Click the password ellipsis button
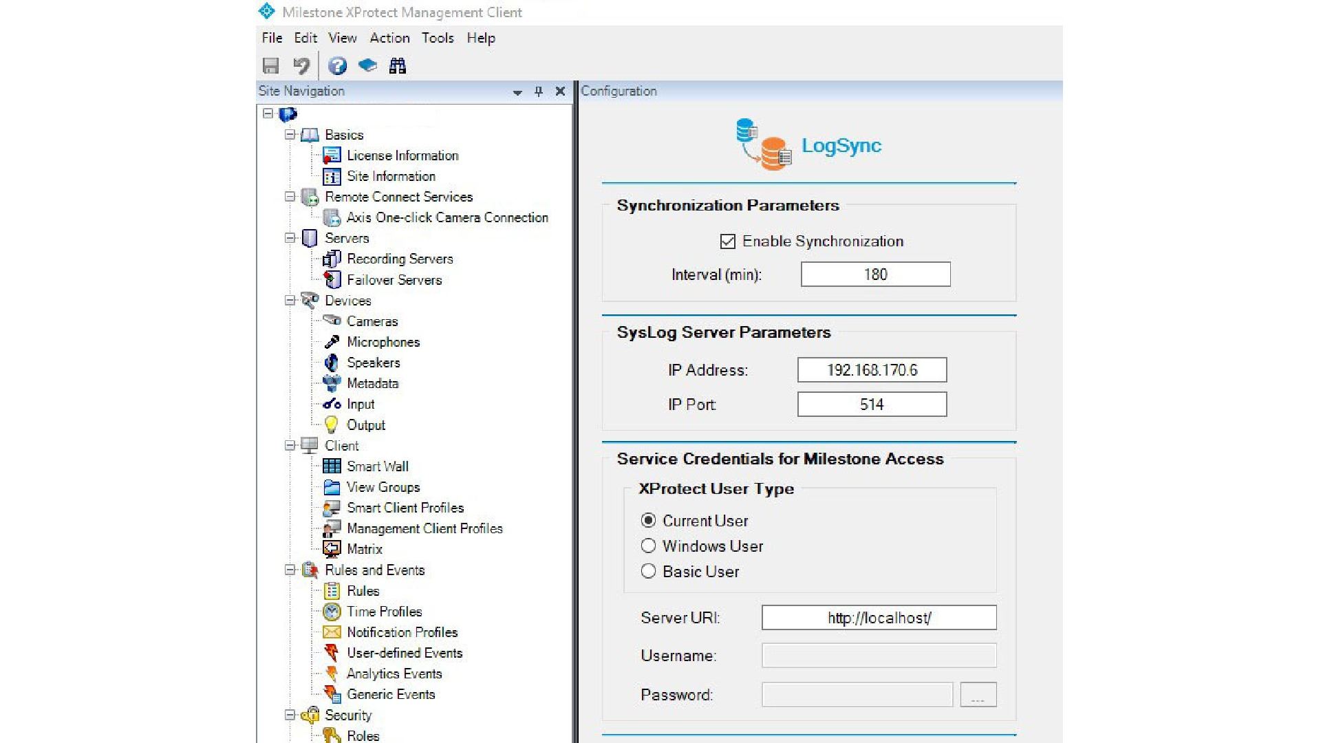The height and width of the screenshot is (743, 1321). point(978,695)
